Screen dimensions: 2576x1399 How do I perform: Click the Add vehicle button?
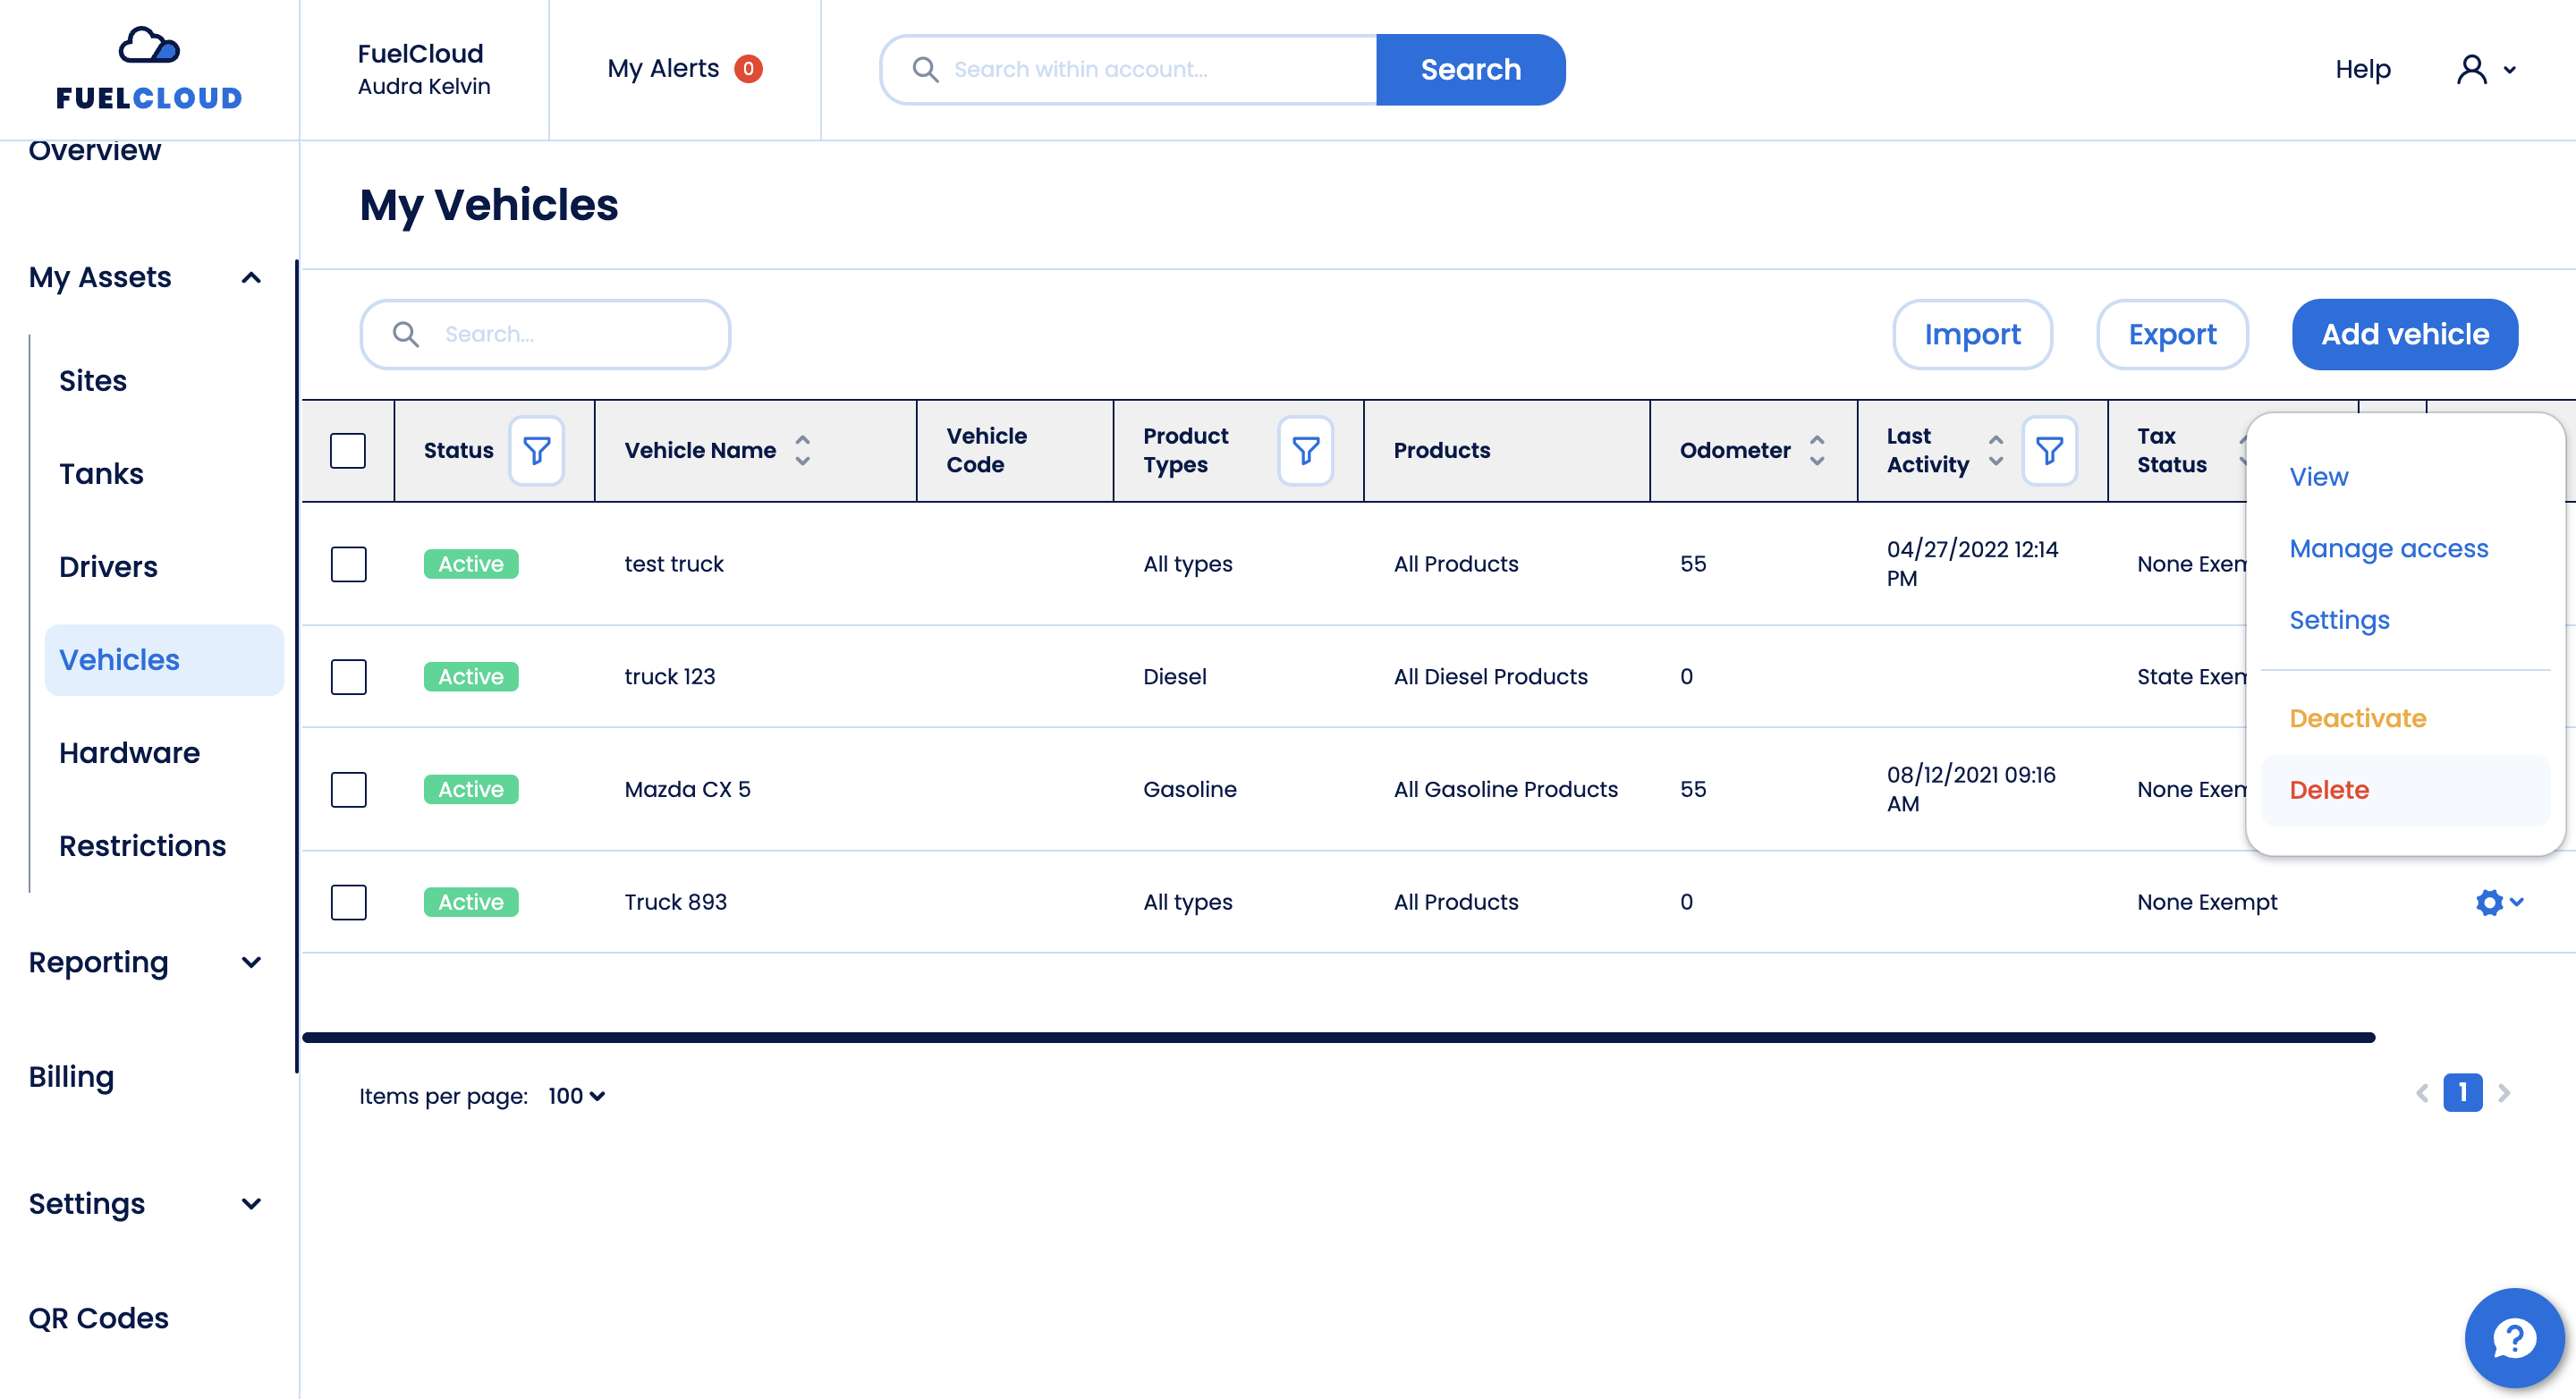2404,334
